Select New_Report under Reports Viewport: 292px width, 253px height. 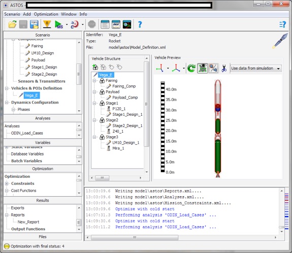click(x=28, y=222)
